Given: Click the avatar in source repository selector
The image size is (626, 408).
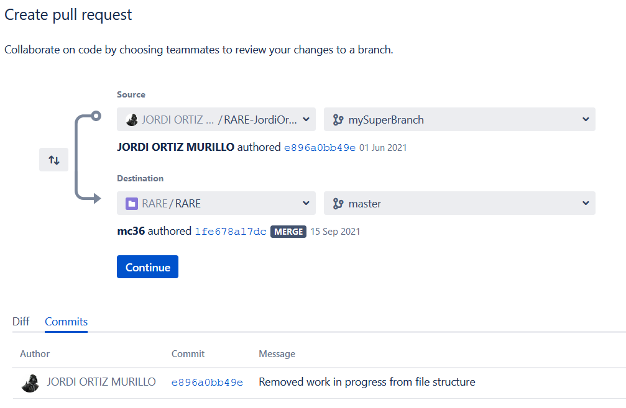Looking at the screenshot, I should (132, 120).
